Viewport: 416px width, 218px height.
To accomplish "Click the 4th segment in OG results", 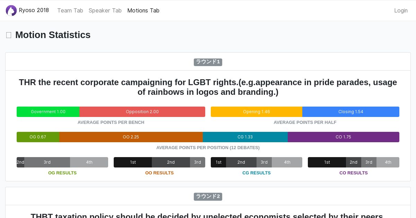I will pos(89,162).
